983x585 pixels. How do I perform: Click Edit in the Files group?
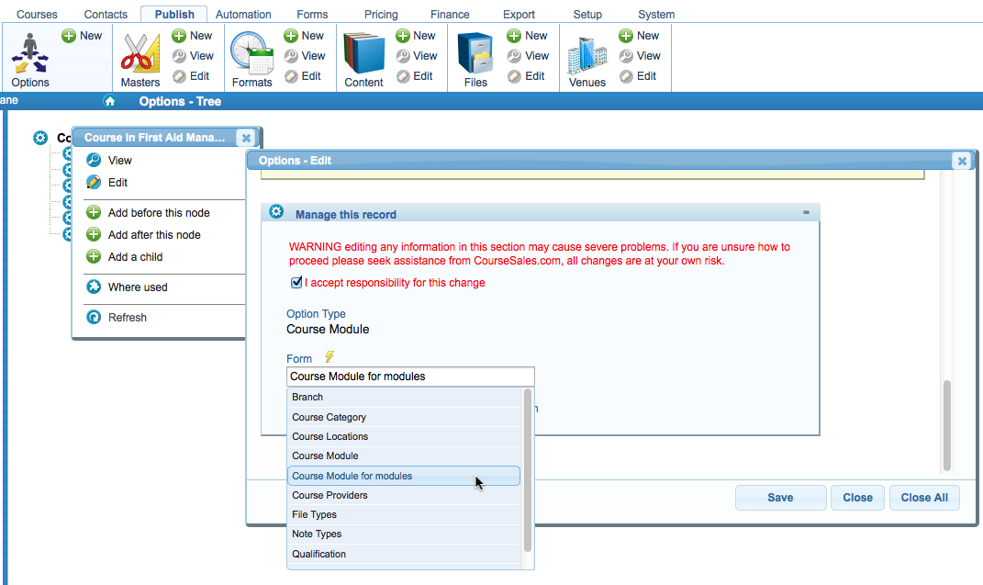click(x=526, y=76)
